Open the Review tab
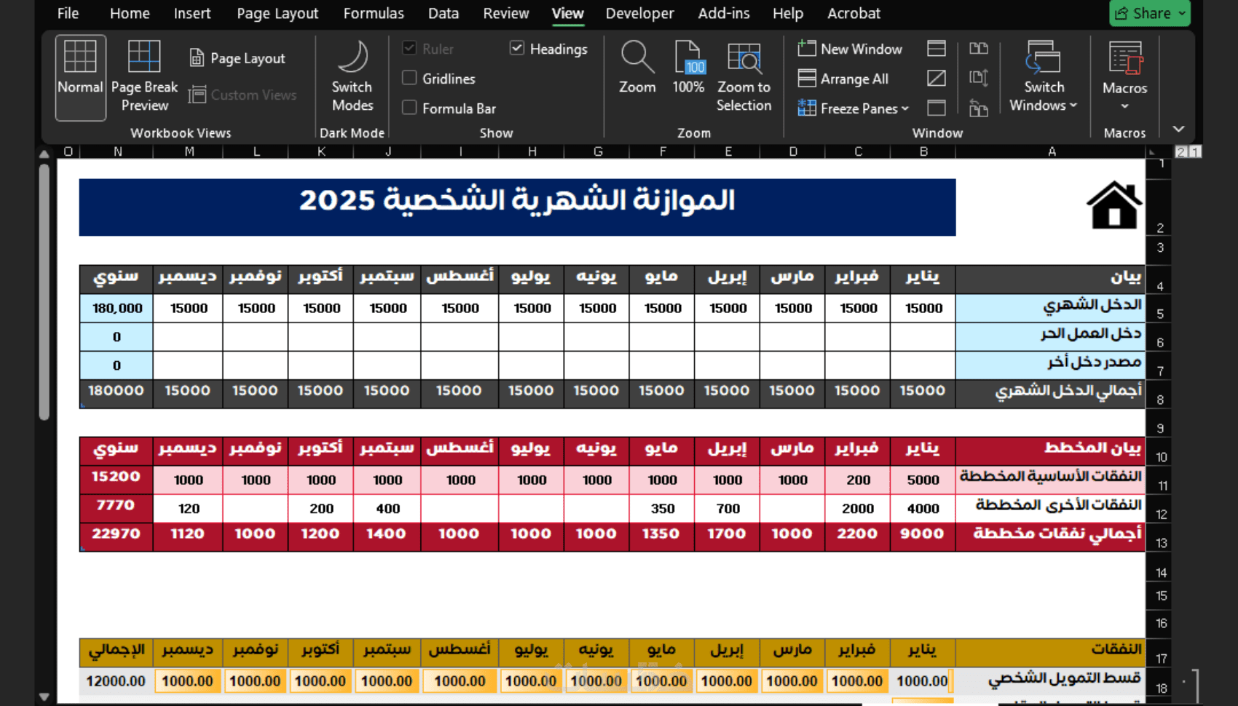The width and height of the screenshot is (1238, 706). coord(506,13)
